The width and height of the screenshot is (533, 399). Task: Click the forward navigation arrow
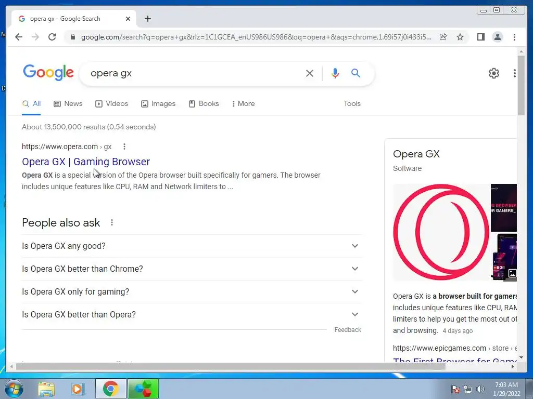pos(35,37)
